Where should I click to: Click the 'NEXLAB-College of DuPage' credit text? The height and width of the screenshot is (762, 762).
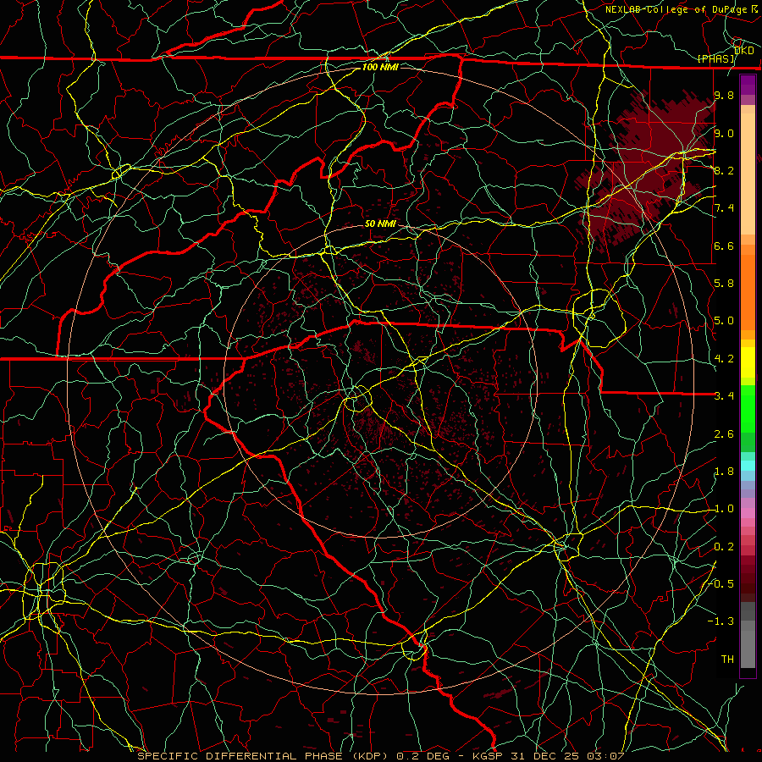pos(678,9)
